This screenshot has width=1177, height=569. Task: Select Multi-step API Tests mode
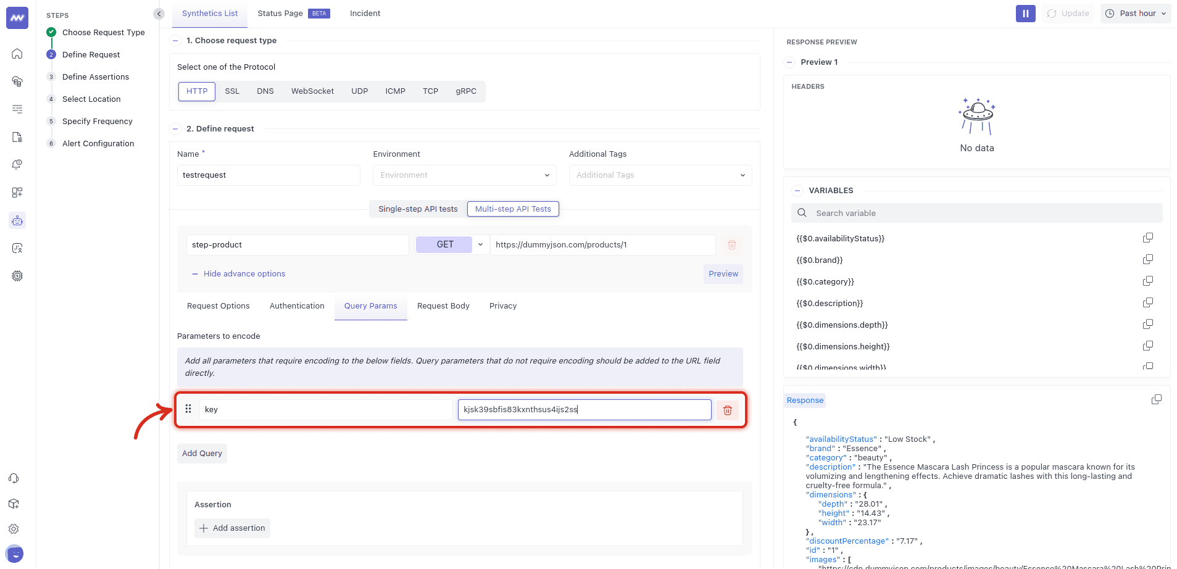(513, 209)
